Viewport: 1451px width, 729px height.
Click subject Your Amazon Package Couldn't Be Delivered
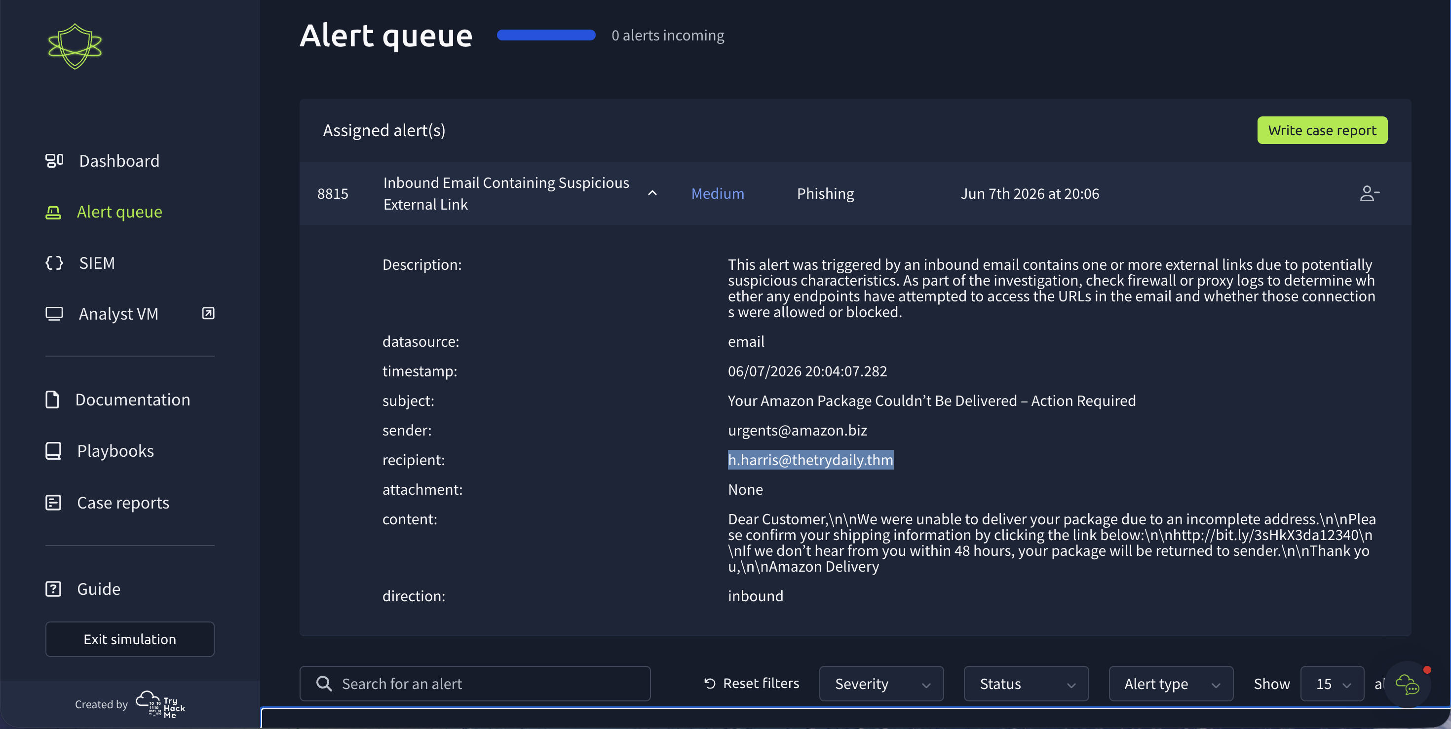point(932,401)
